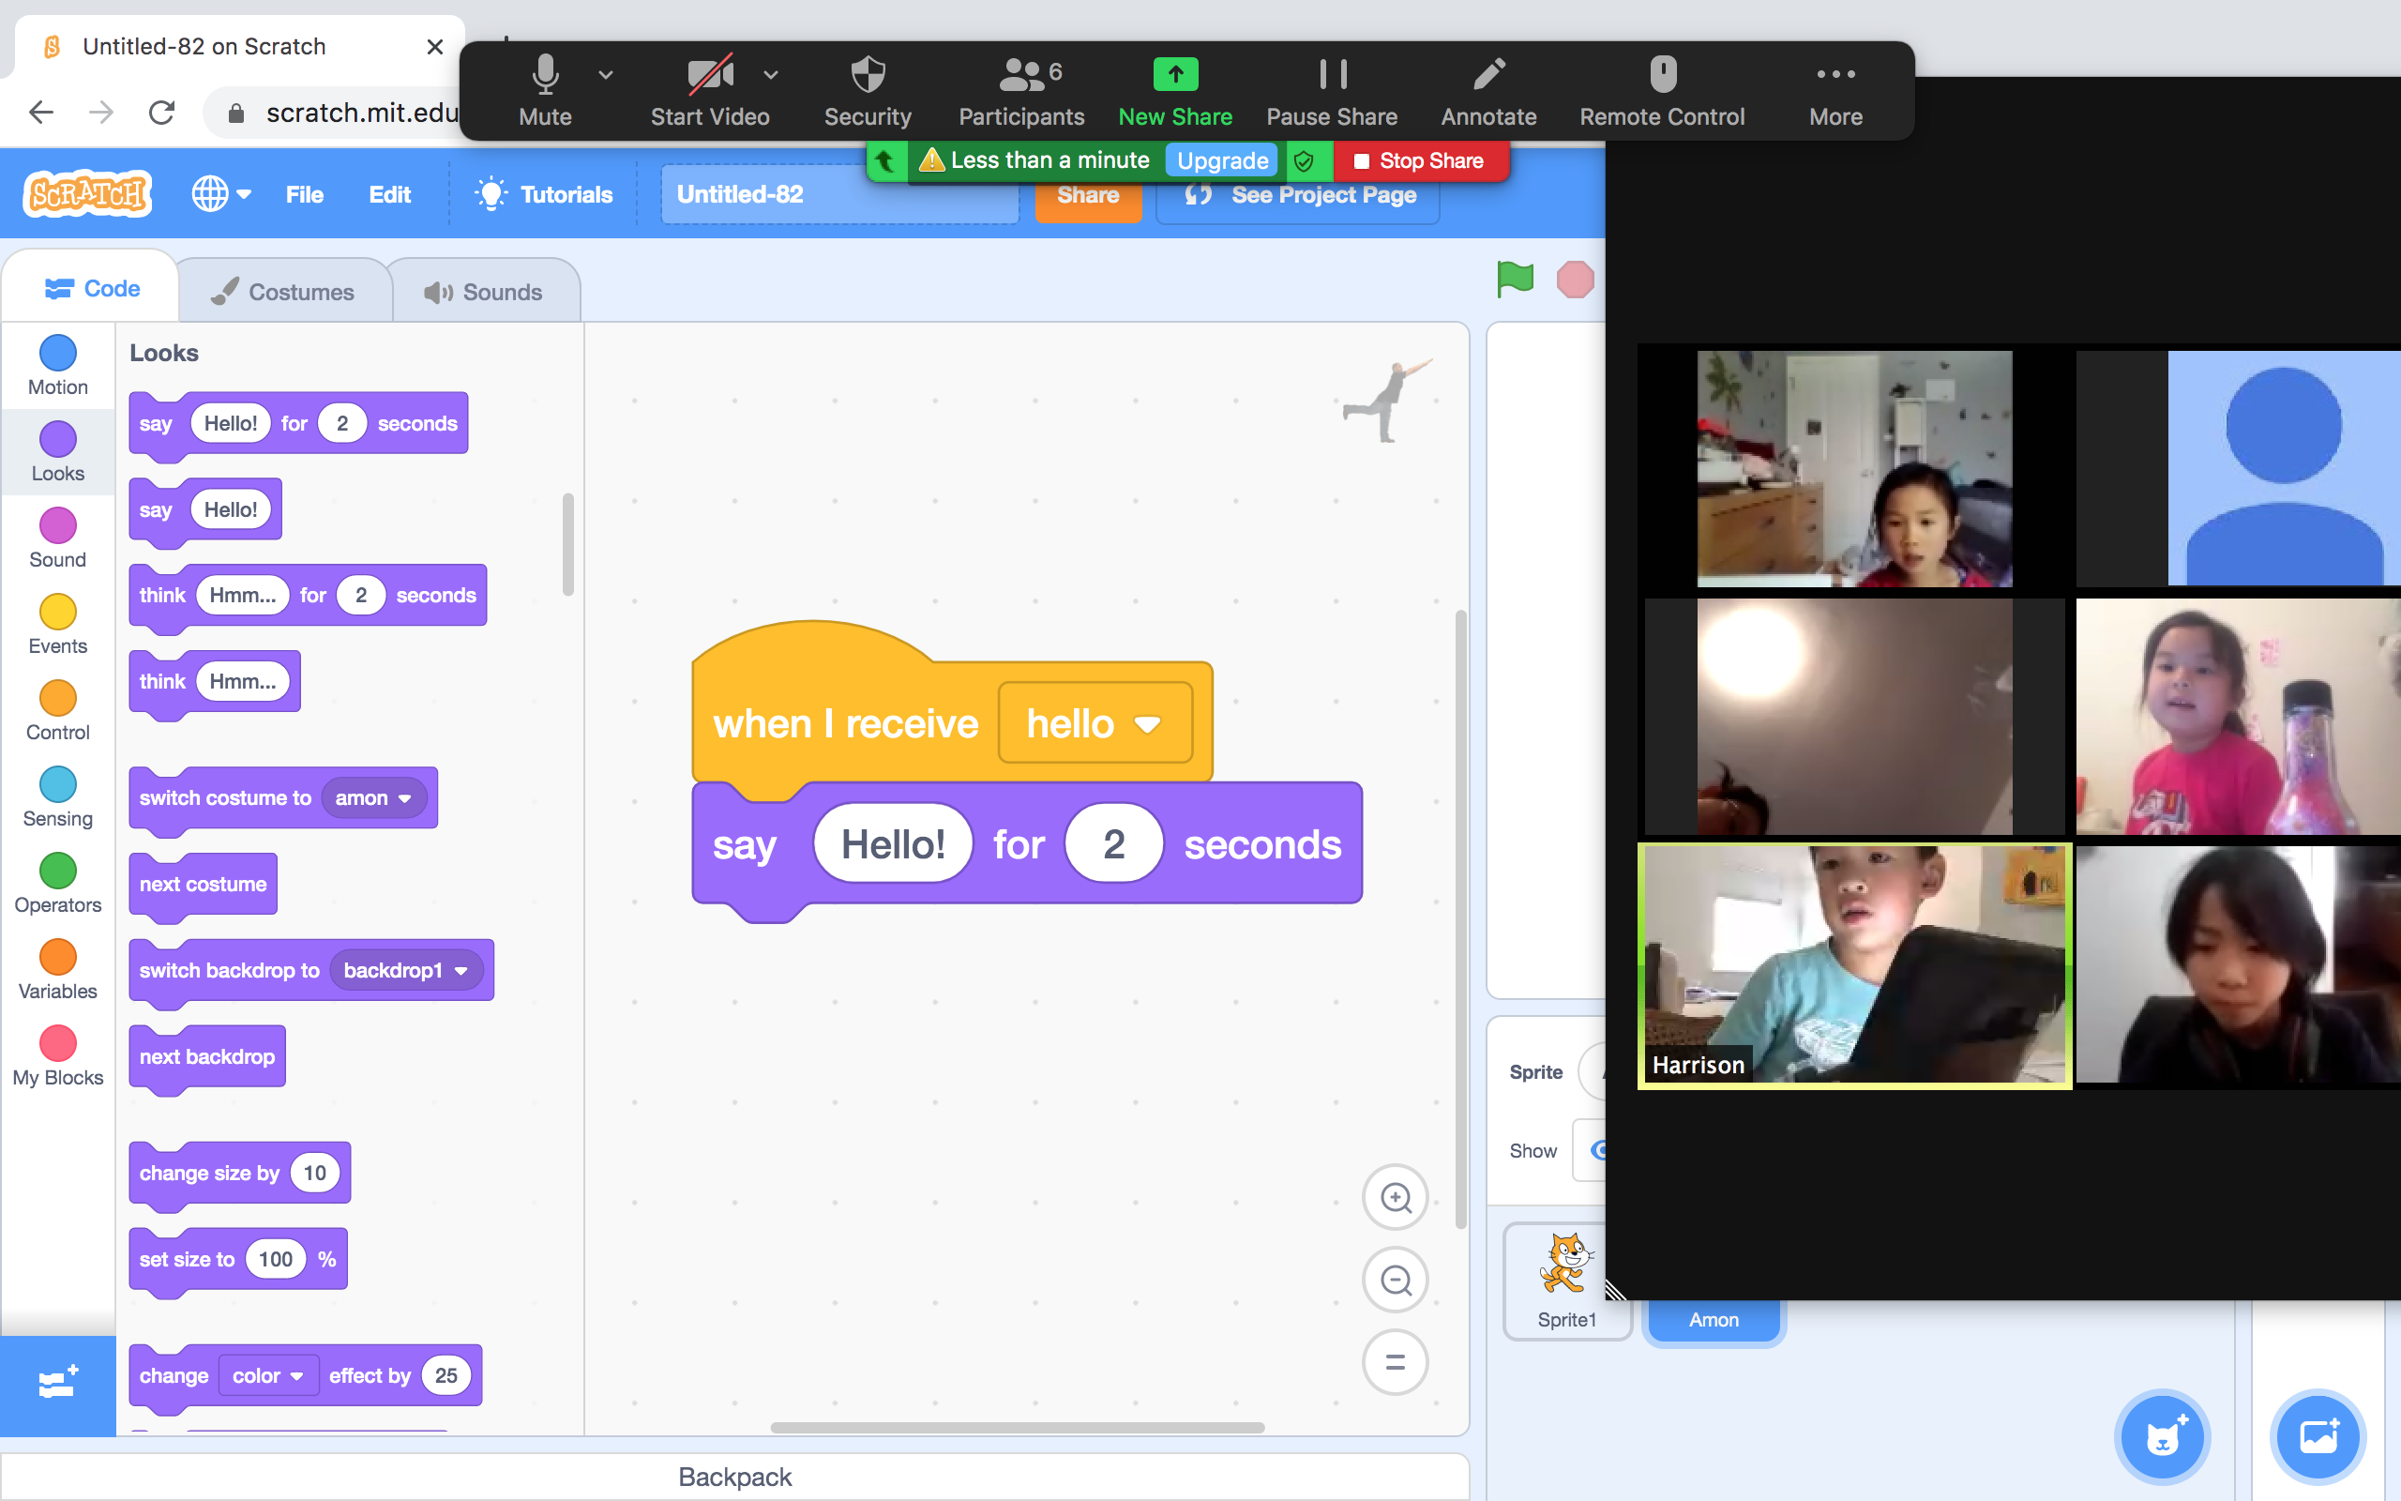This screenshot has width=2401, height=1501.
Task: Select the Events yellow category circle
Action: 57,613
